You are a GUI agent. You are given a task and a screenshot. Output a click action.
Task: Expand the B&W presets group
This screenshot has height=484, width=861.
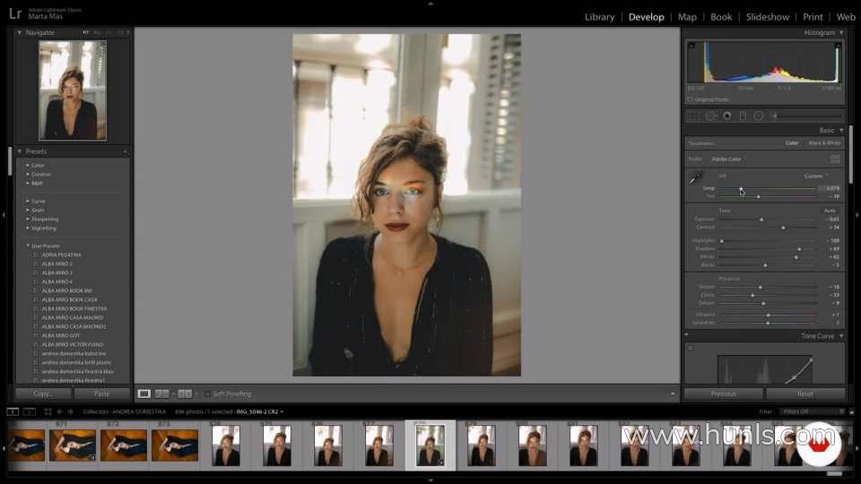click(28, 183)
